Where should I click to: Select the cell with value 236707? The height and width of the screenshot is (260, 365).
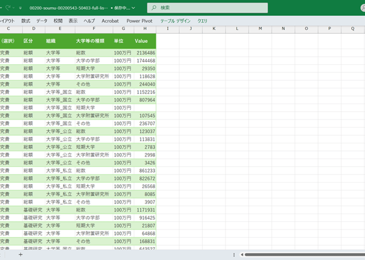point(145,124)
